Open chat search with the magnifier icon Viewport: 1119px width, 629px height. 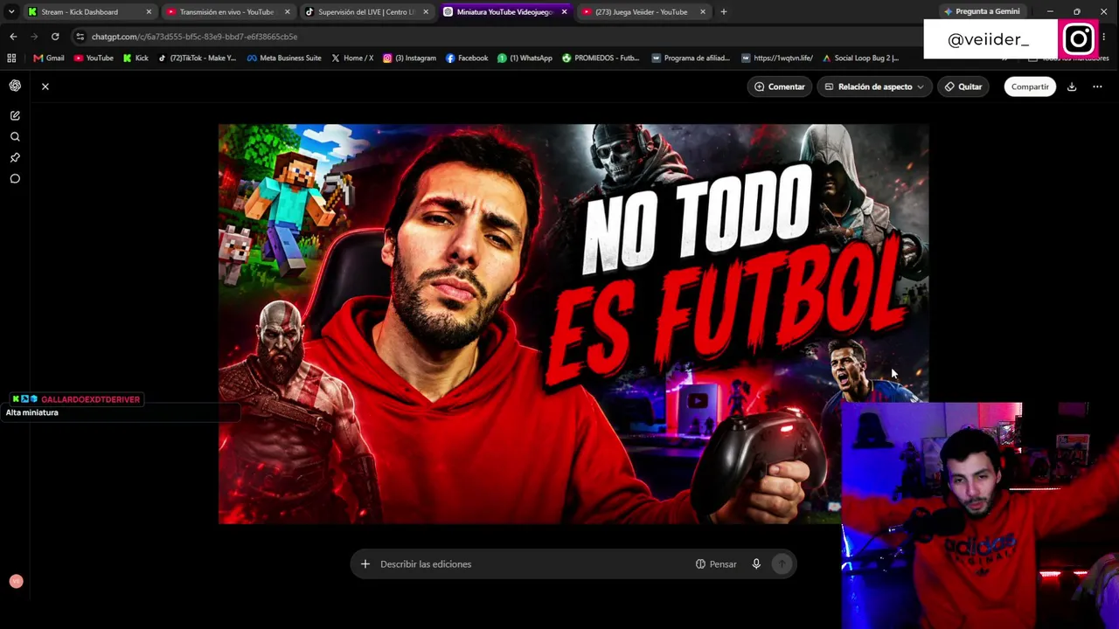click(15, 136)
